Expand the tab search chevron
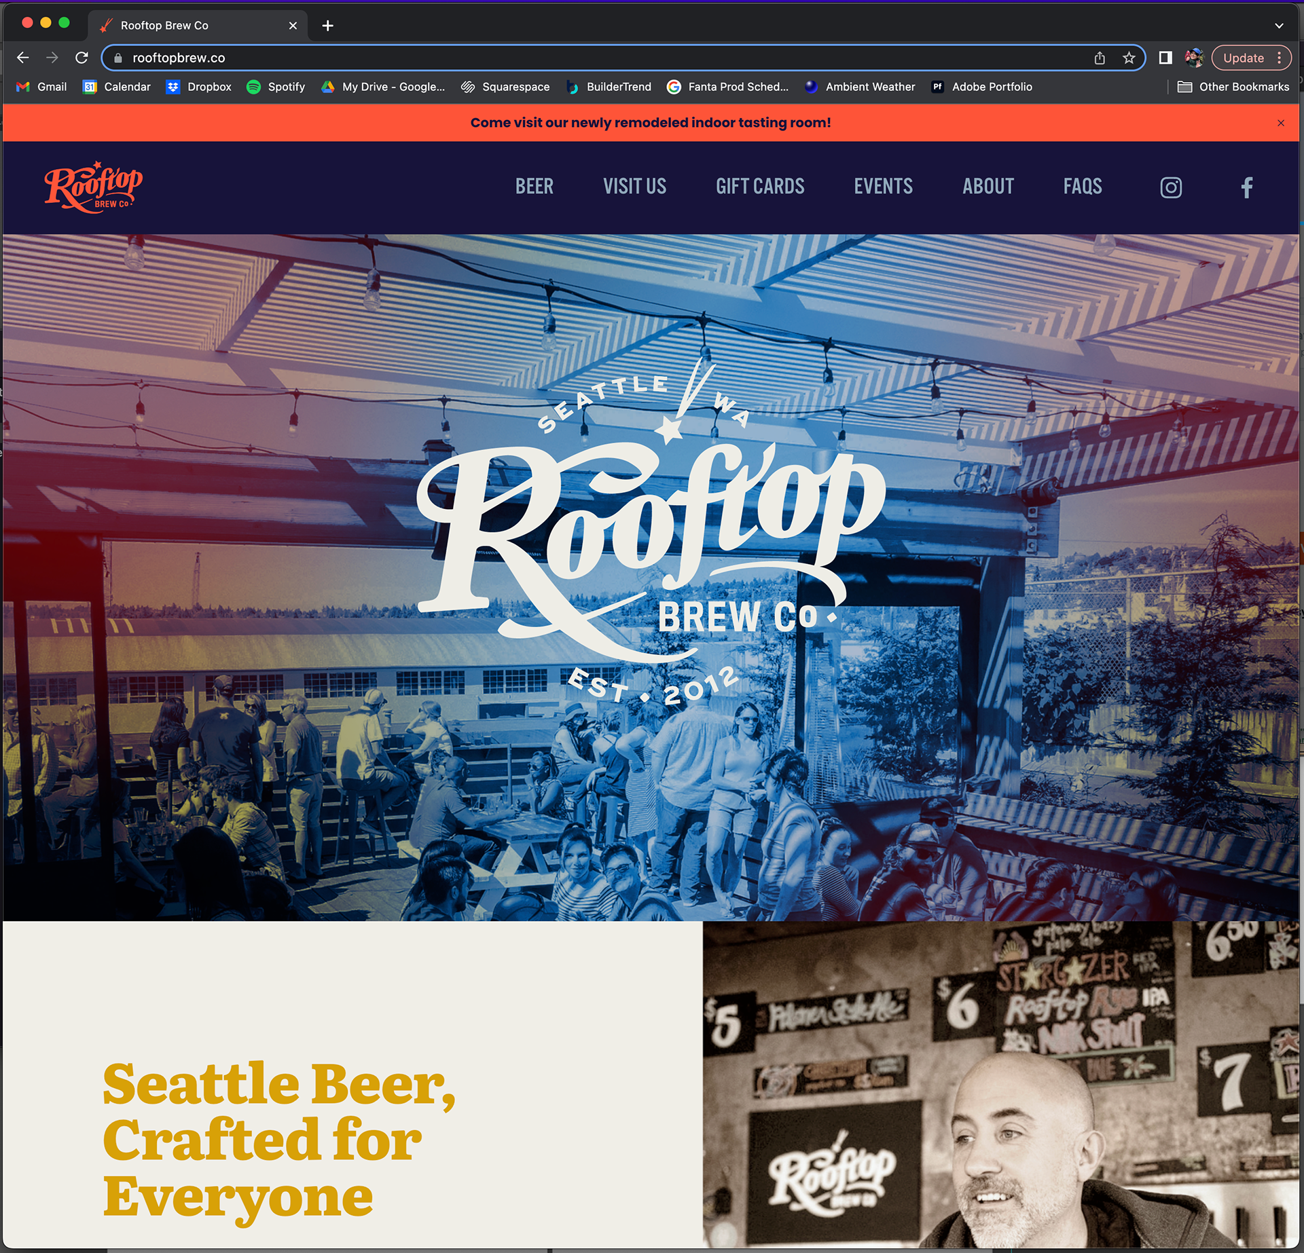 [1279, 25]
